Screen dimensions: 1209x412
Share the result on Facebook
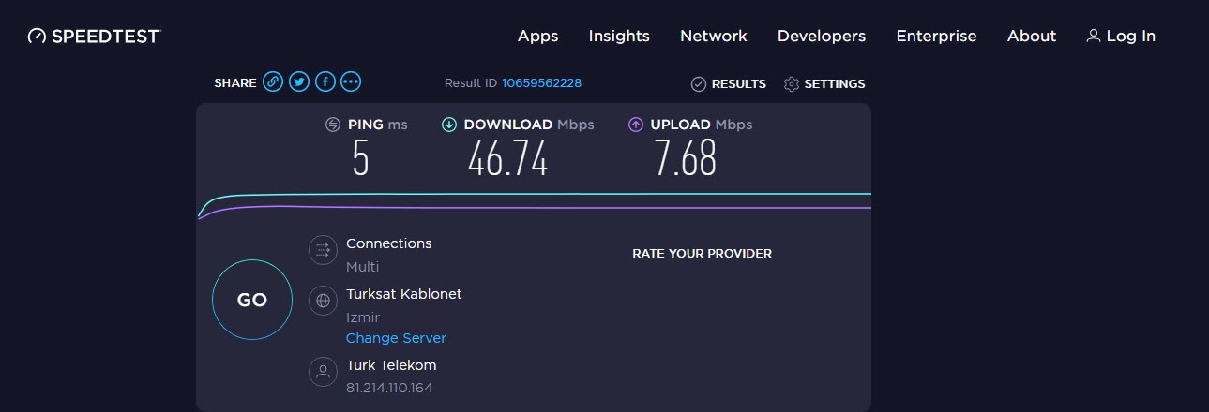(x=325, y=82)
